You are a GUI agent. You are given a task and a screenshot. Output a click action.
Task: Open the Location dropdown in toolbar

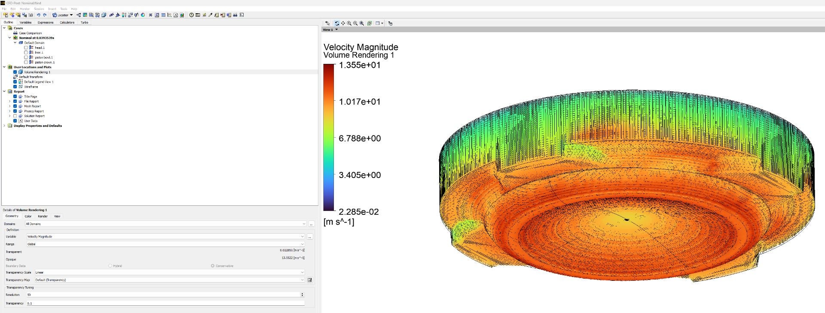click(x=63, y=15)
